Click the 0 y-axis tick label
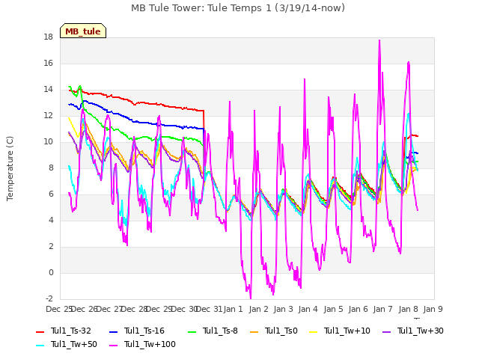This screenshot has width=479, height=359. coord(51,272)
